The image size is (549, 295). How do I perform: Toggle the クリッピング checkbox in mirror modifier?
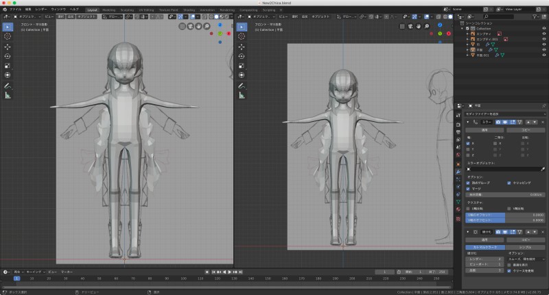[x=509, y=183]
